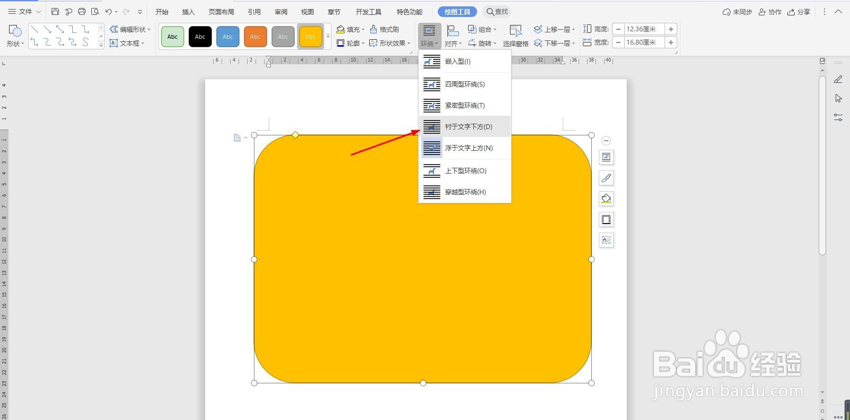Select Inline (嵌入型) wrap option
Image resolution: width=850 pixels, height=420 pixels.
click(465, 62)
